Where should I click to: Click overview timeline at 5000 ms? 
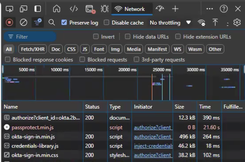[27, 70]
